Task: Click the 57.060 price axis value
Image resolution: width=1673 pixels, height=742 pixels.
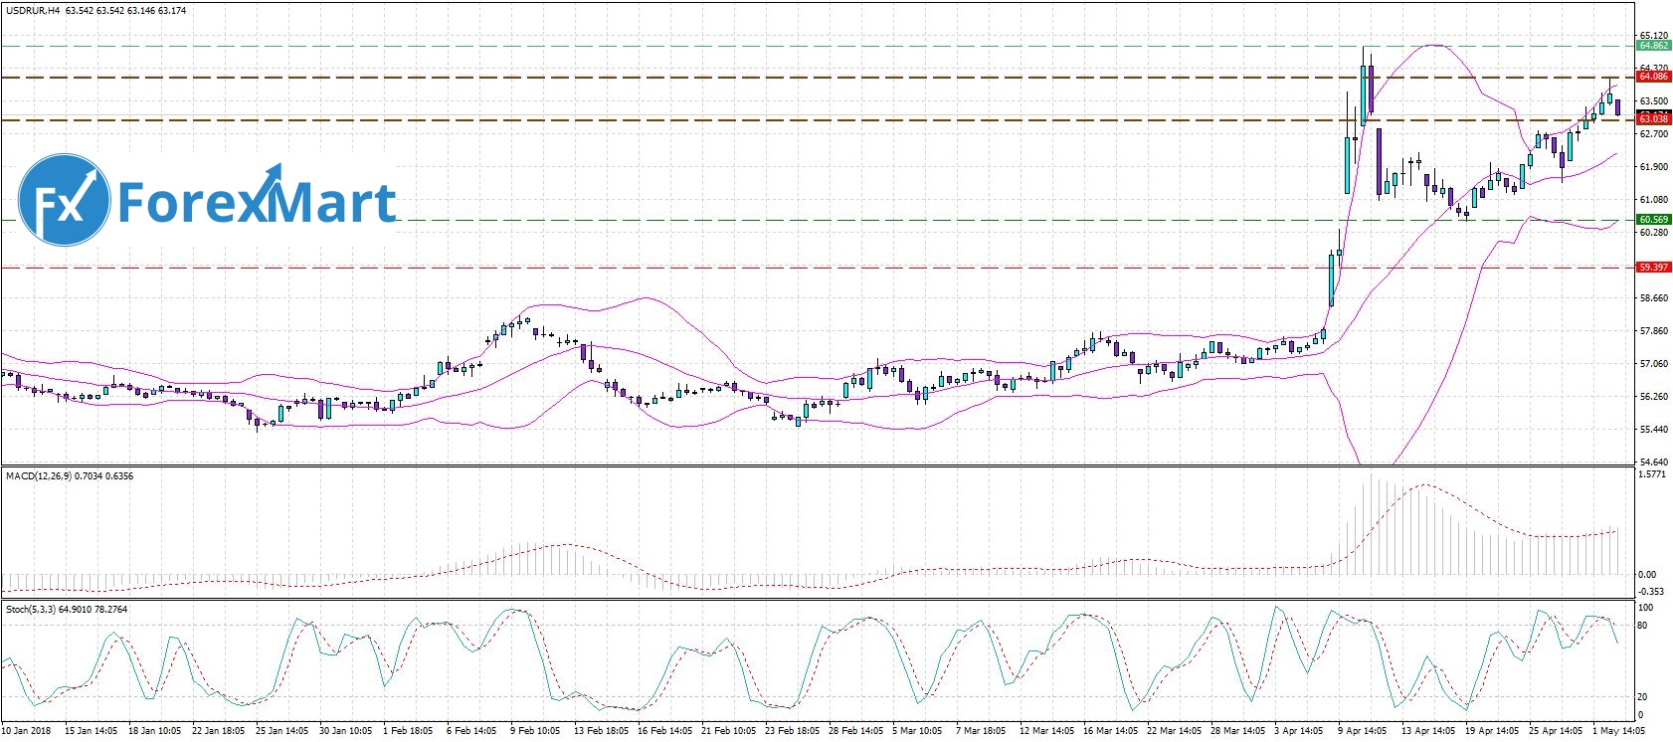Action: [x=1654, y=363]
